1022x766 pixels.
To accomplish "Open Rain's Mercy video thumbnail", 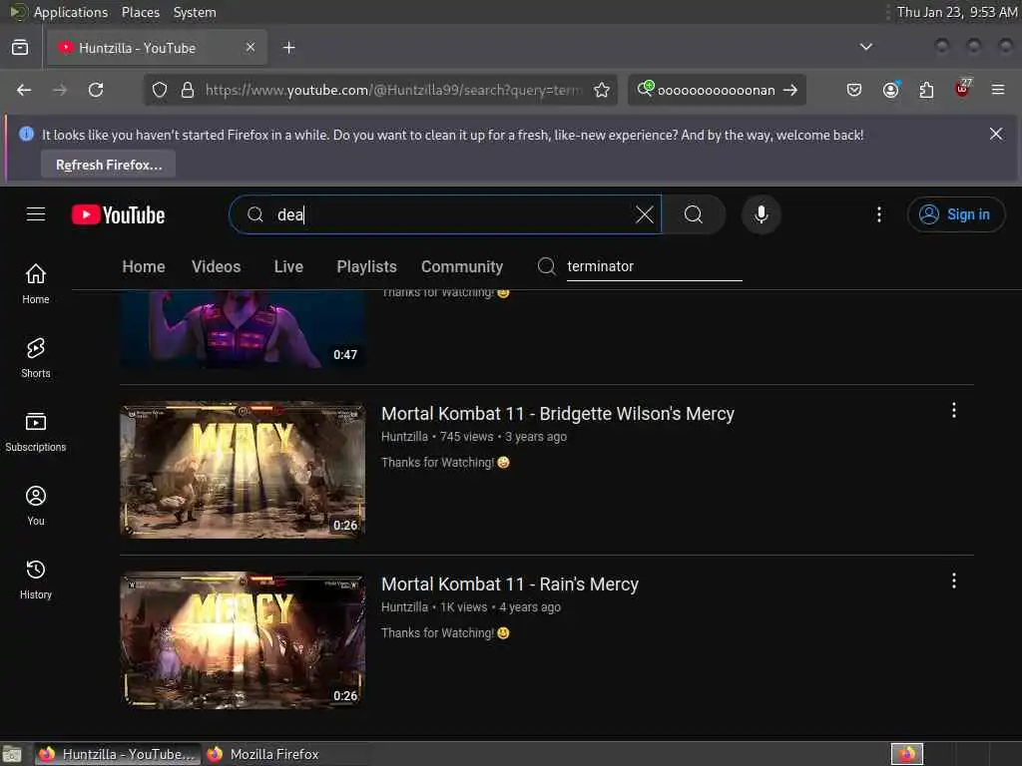I will pyautogui.click(x=243, y=640).
